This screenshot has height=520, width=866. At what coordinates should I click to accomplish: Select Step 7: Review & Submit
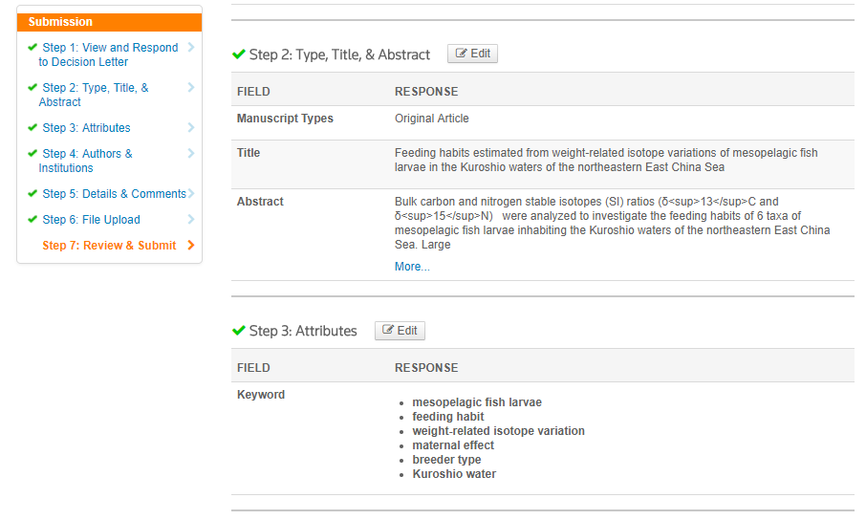[109, 246]
